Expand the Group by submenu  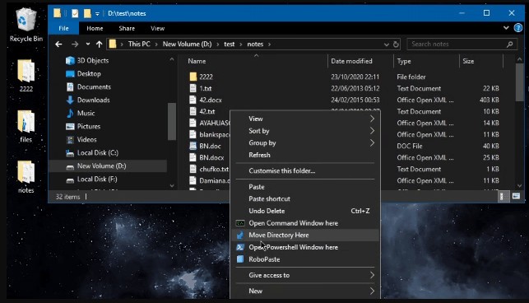click(x=305, y=143)
